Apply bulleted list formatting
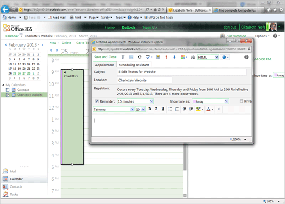 (x=170, y=109)
